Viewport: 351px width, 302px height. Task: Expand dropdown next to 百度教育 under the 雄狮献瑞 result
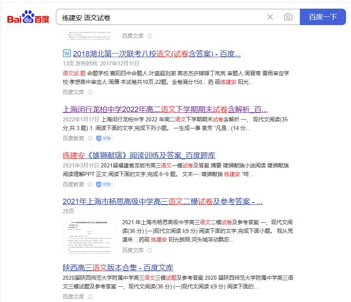90,184
